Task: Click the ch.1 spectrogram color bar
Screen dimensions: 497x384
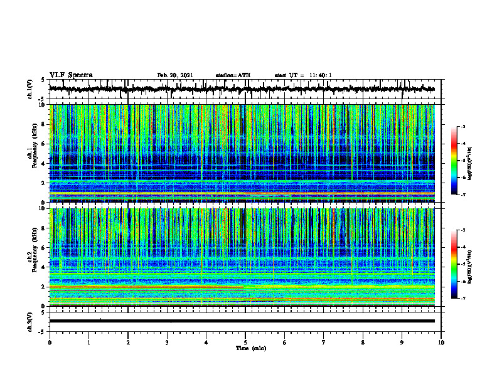Action: (454, 161)
